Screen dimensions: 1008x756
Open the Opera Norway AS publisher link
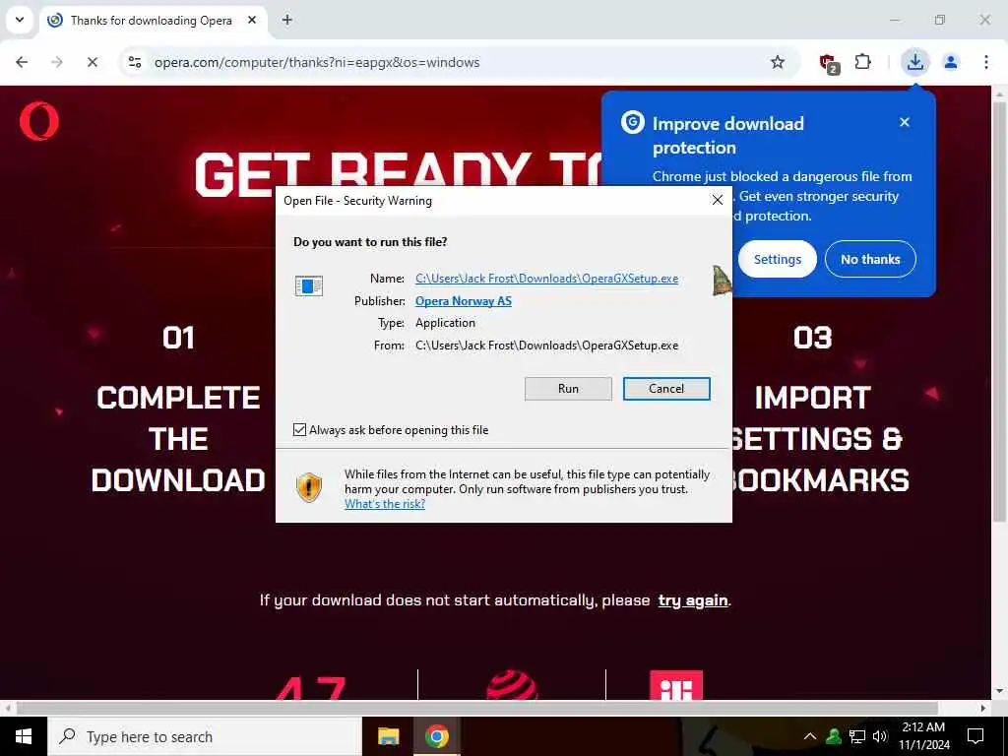(464, 301)
